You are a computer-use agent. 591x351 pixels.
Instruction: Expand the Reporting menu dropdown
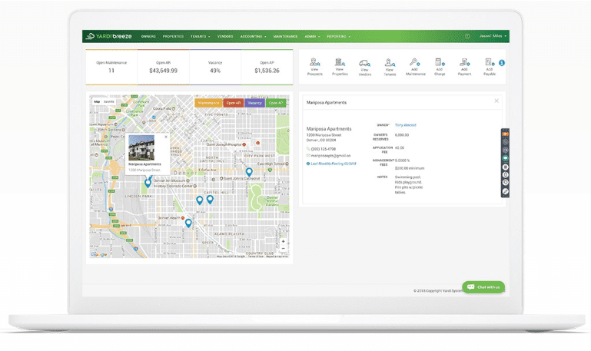[338, 37]
